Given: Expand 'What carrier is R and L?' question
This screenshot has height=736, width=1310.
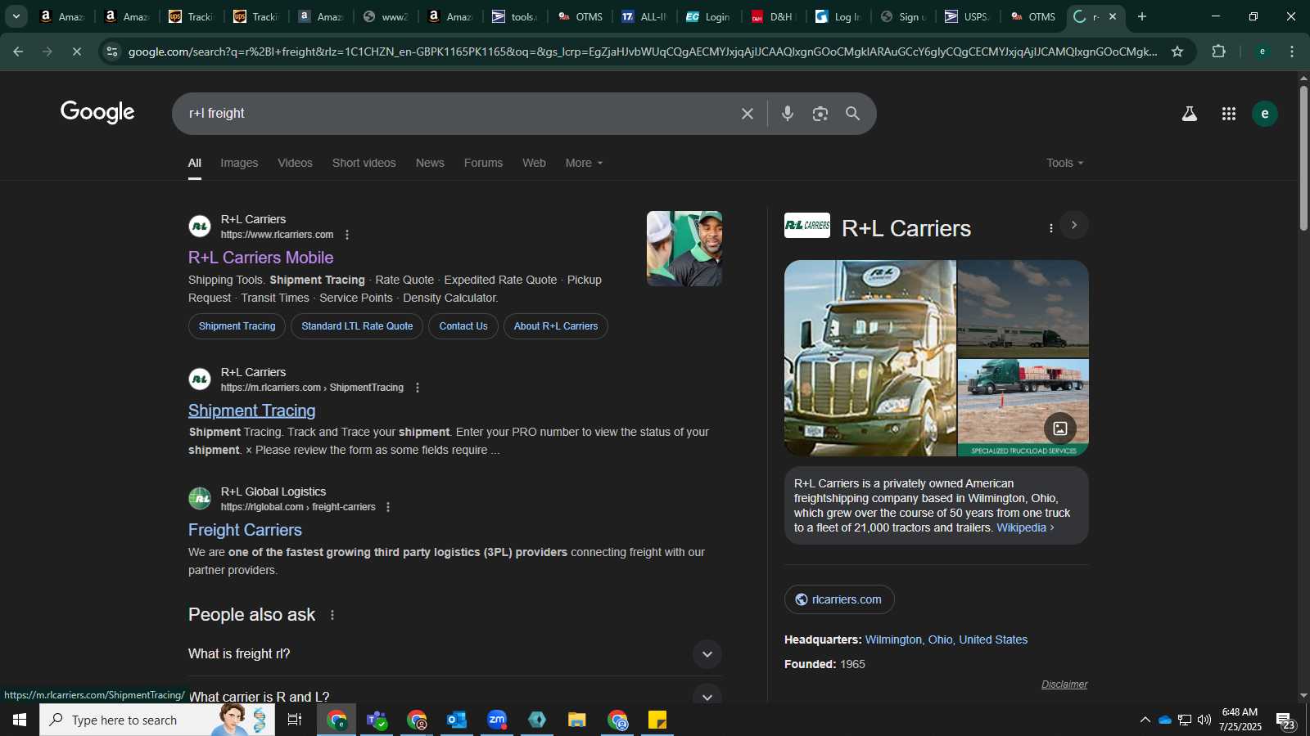Looking at the screenshot, I should pos(455,697).
